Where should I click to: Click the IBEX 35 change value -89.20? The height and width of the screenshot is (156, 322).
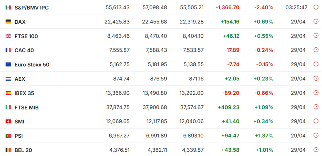(232, 93)
